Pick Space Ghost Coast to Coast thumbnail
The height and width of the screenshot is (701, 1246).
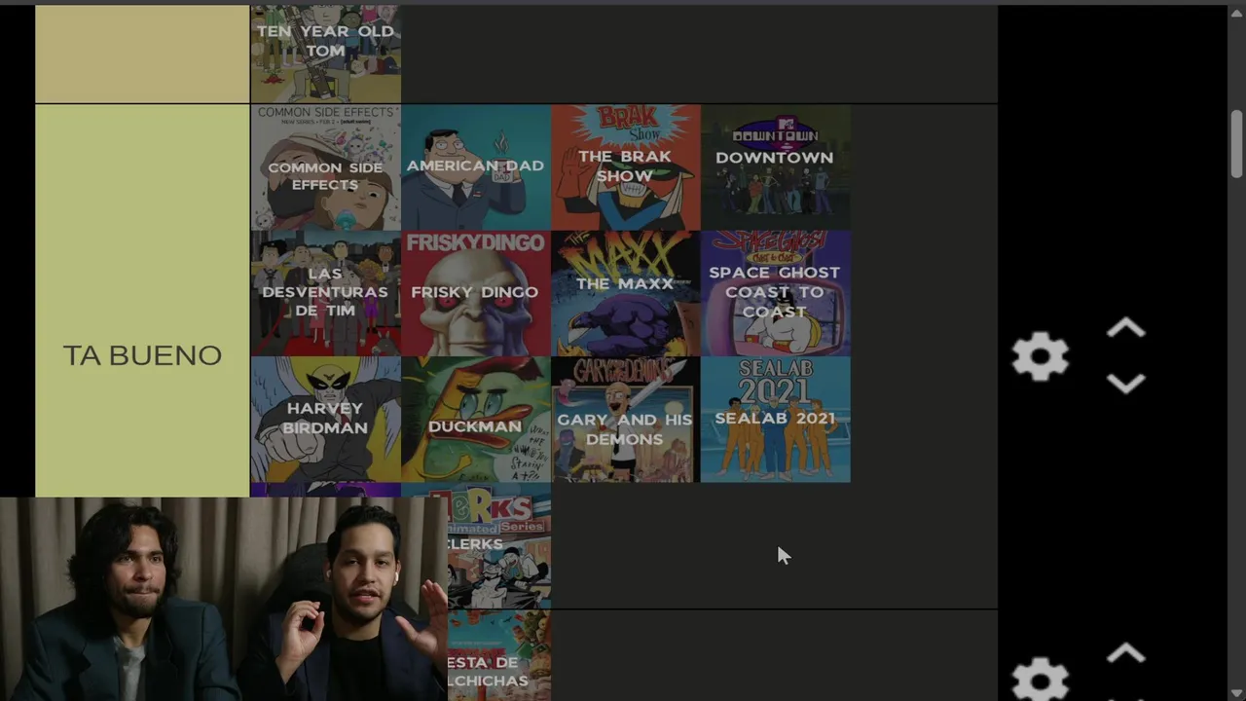tap(775, 293)
